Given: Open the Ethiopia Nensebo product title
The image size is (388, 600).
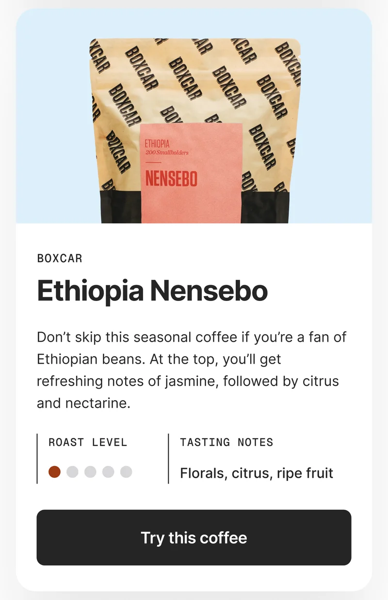Looking at the screenshot, I should pyautogui.click(x=152, y=290).
